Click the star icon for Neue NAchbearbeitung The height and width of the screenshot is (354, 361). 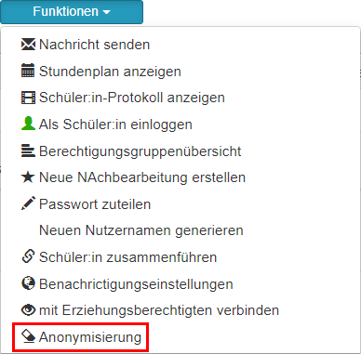28,177
